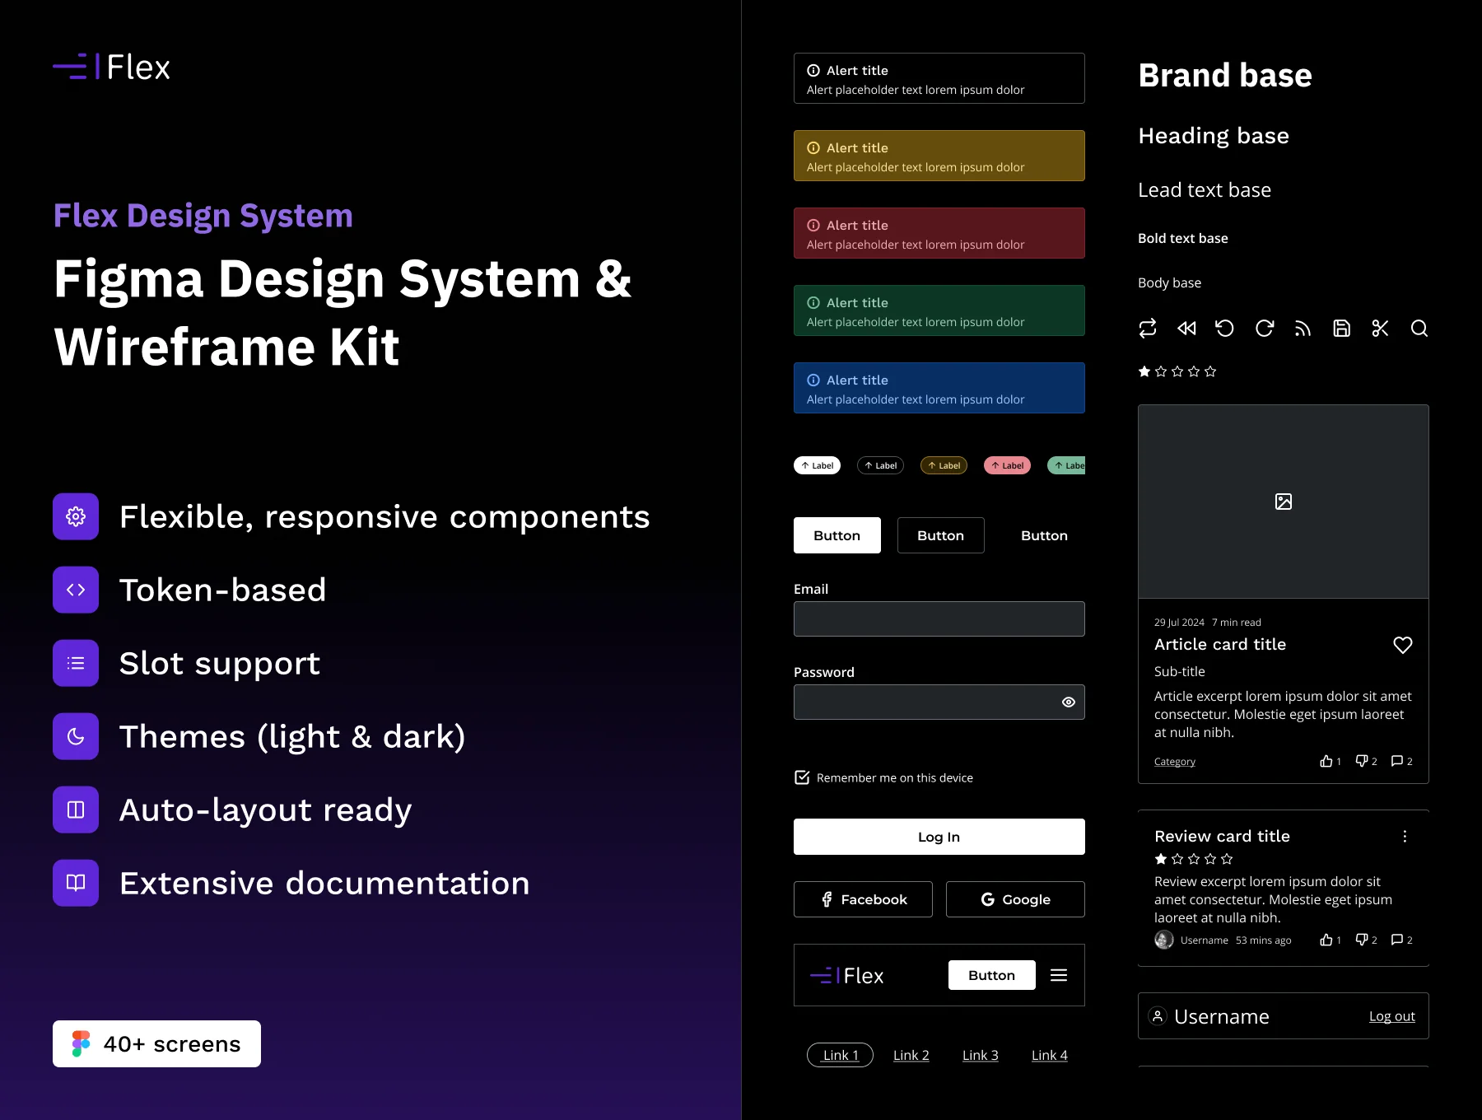
Task: Click the Log out link
Action: click(1392, 1016)
